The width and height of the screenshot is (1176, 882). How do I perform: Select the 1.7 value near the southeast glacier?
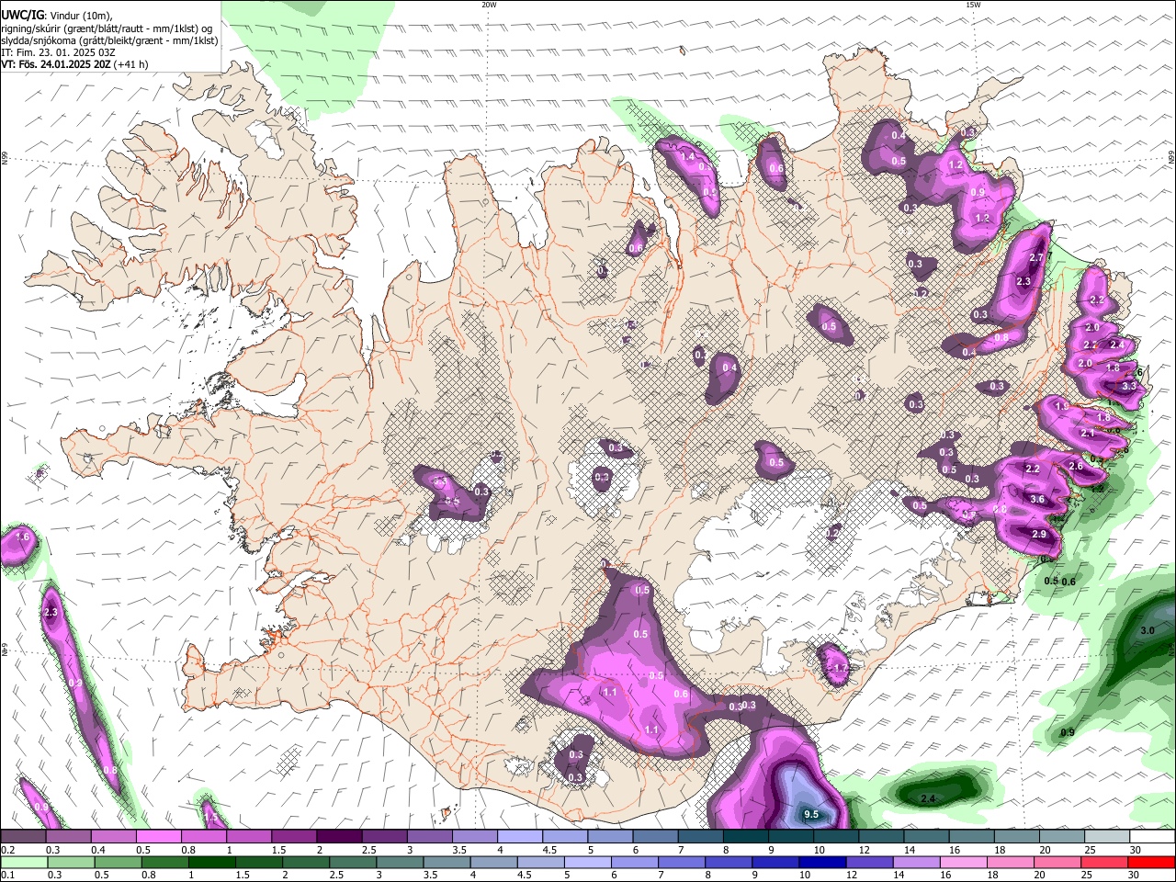click(x=839, y=669)
